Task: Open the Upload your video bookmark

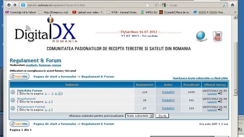Action: [88, 12]
